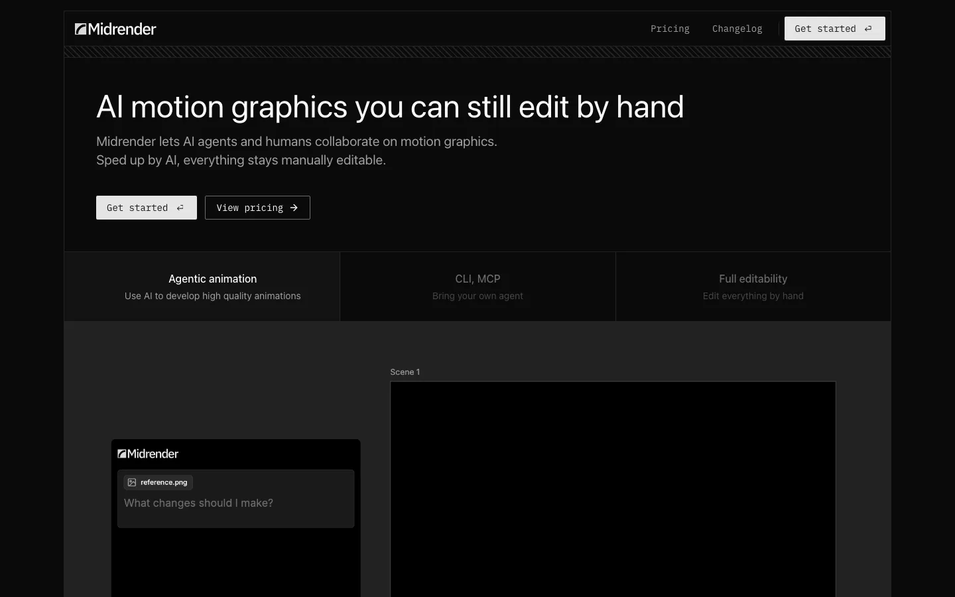Click the reference.png attachment chip
Screen dimensions: 955x597
click(x=158, y=482)
